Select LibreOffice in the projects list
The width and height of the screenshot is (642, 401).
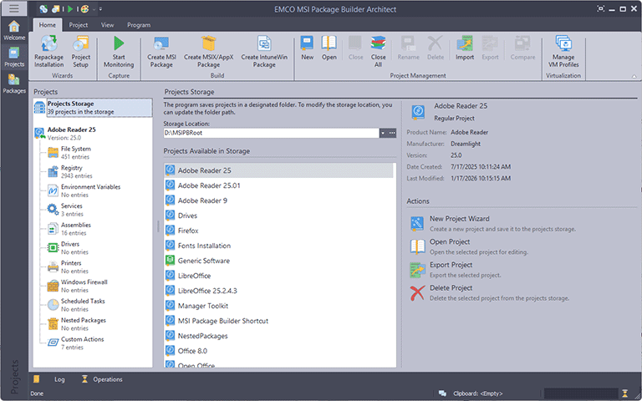click(194, 275)
